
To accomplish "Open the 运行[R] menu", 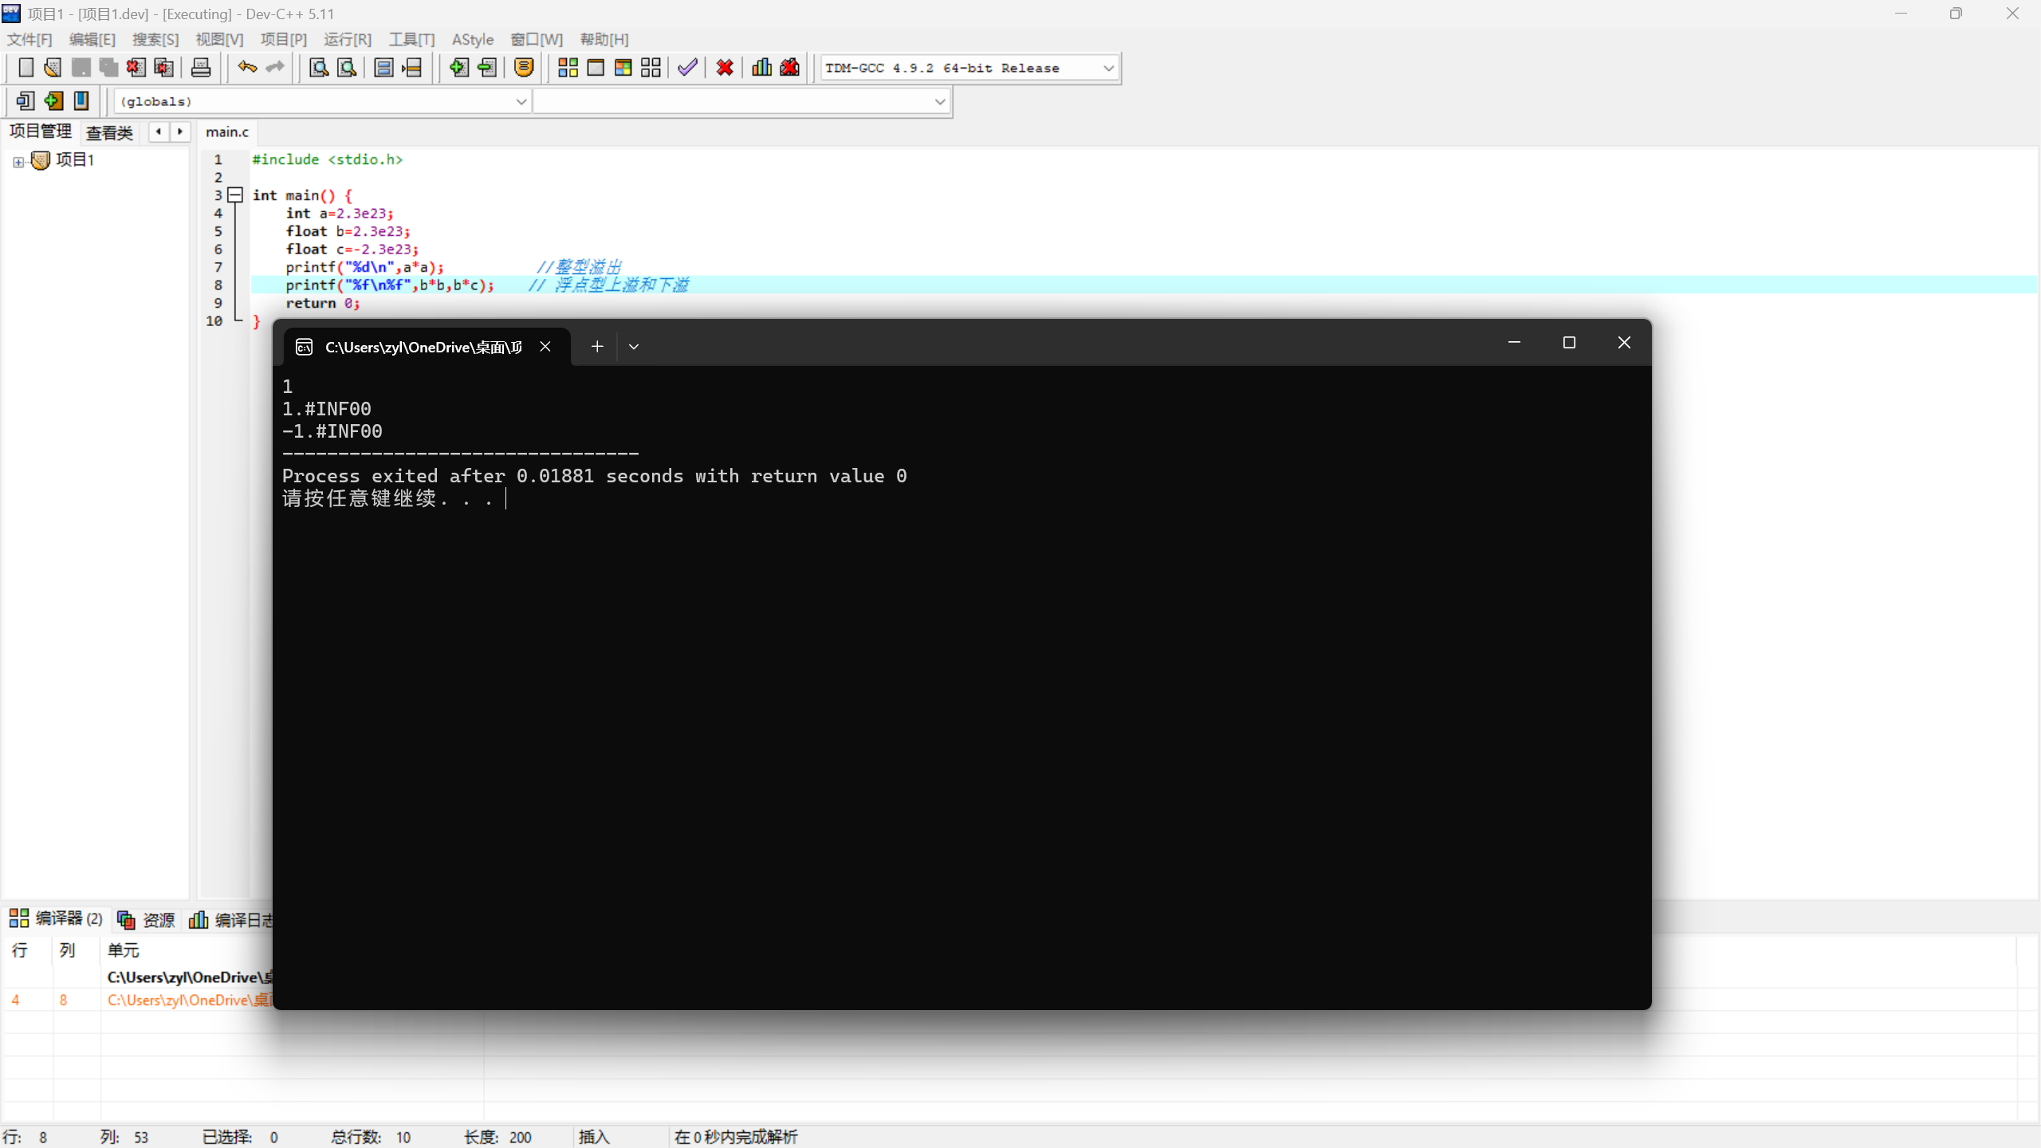I will pyautogui.click(x=348, y=39).
